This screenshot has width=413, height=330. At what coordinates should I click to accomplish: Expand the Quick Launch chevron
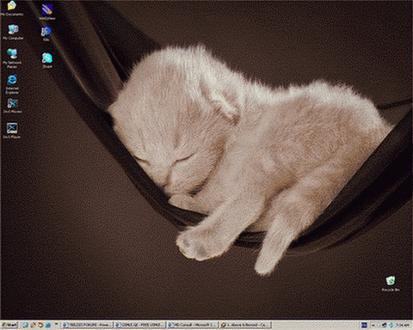pos(56,325)
